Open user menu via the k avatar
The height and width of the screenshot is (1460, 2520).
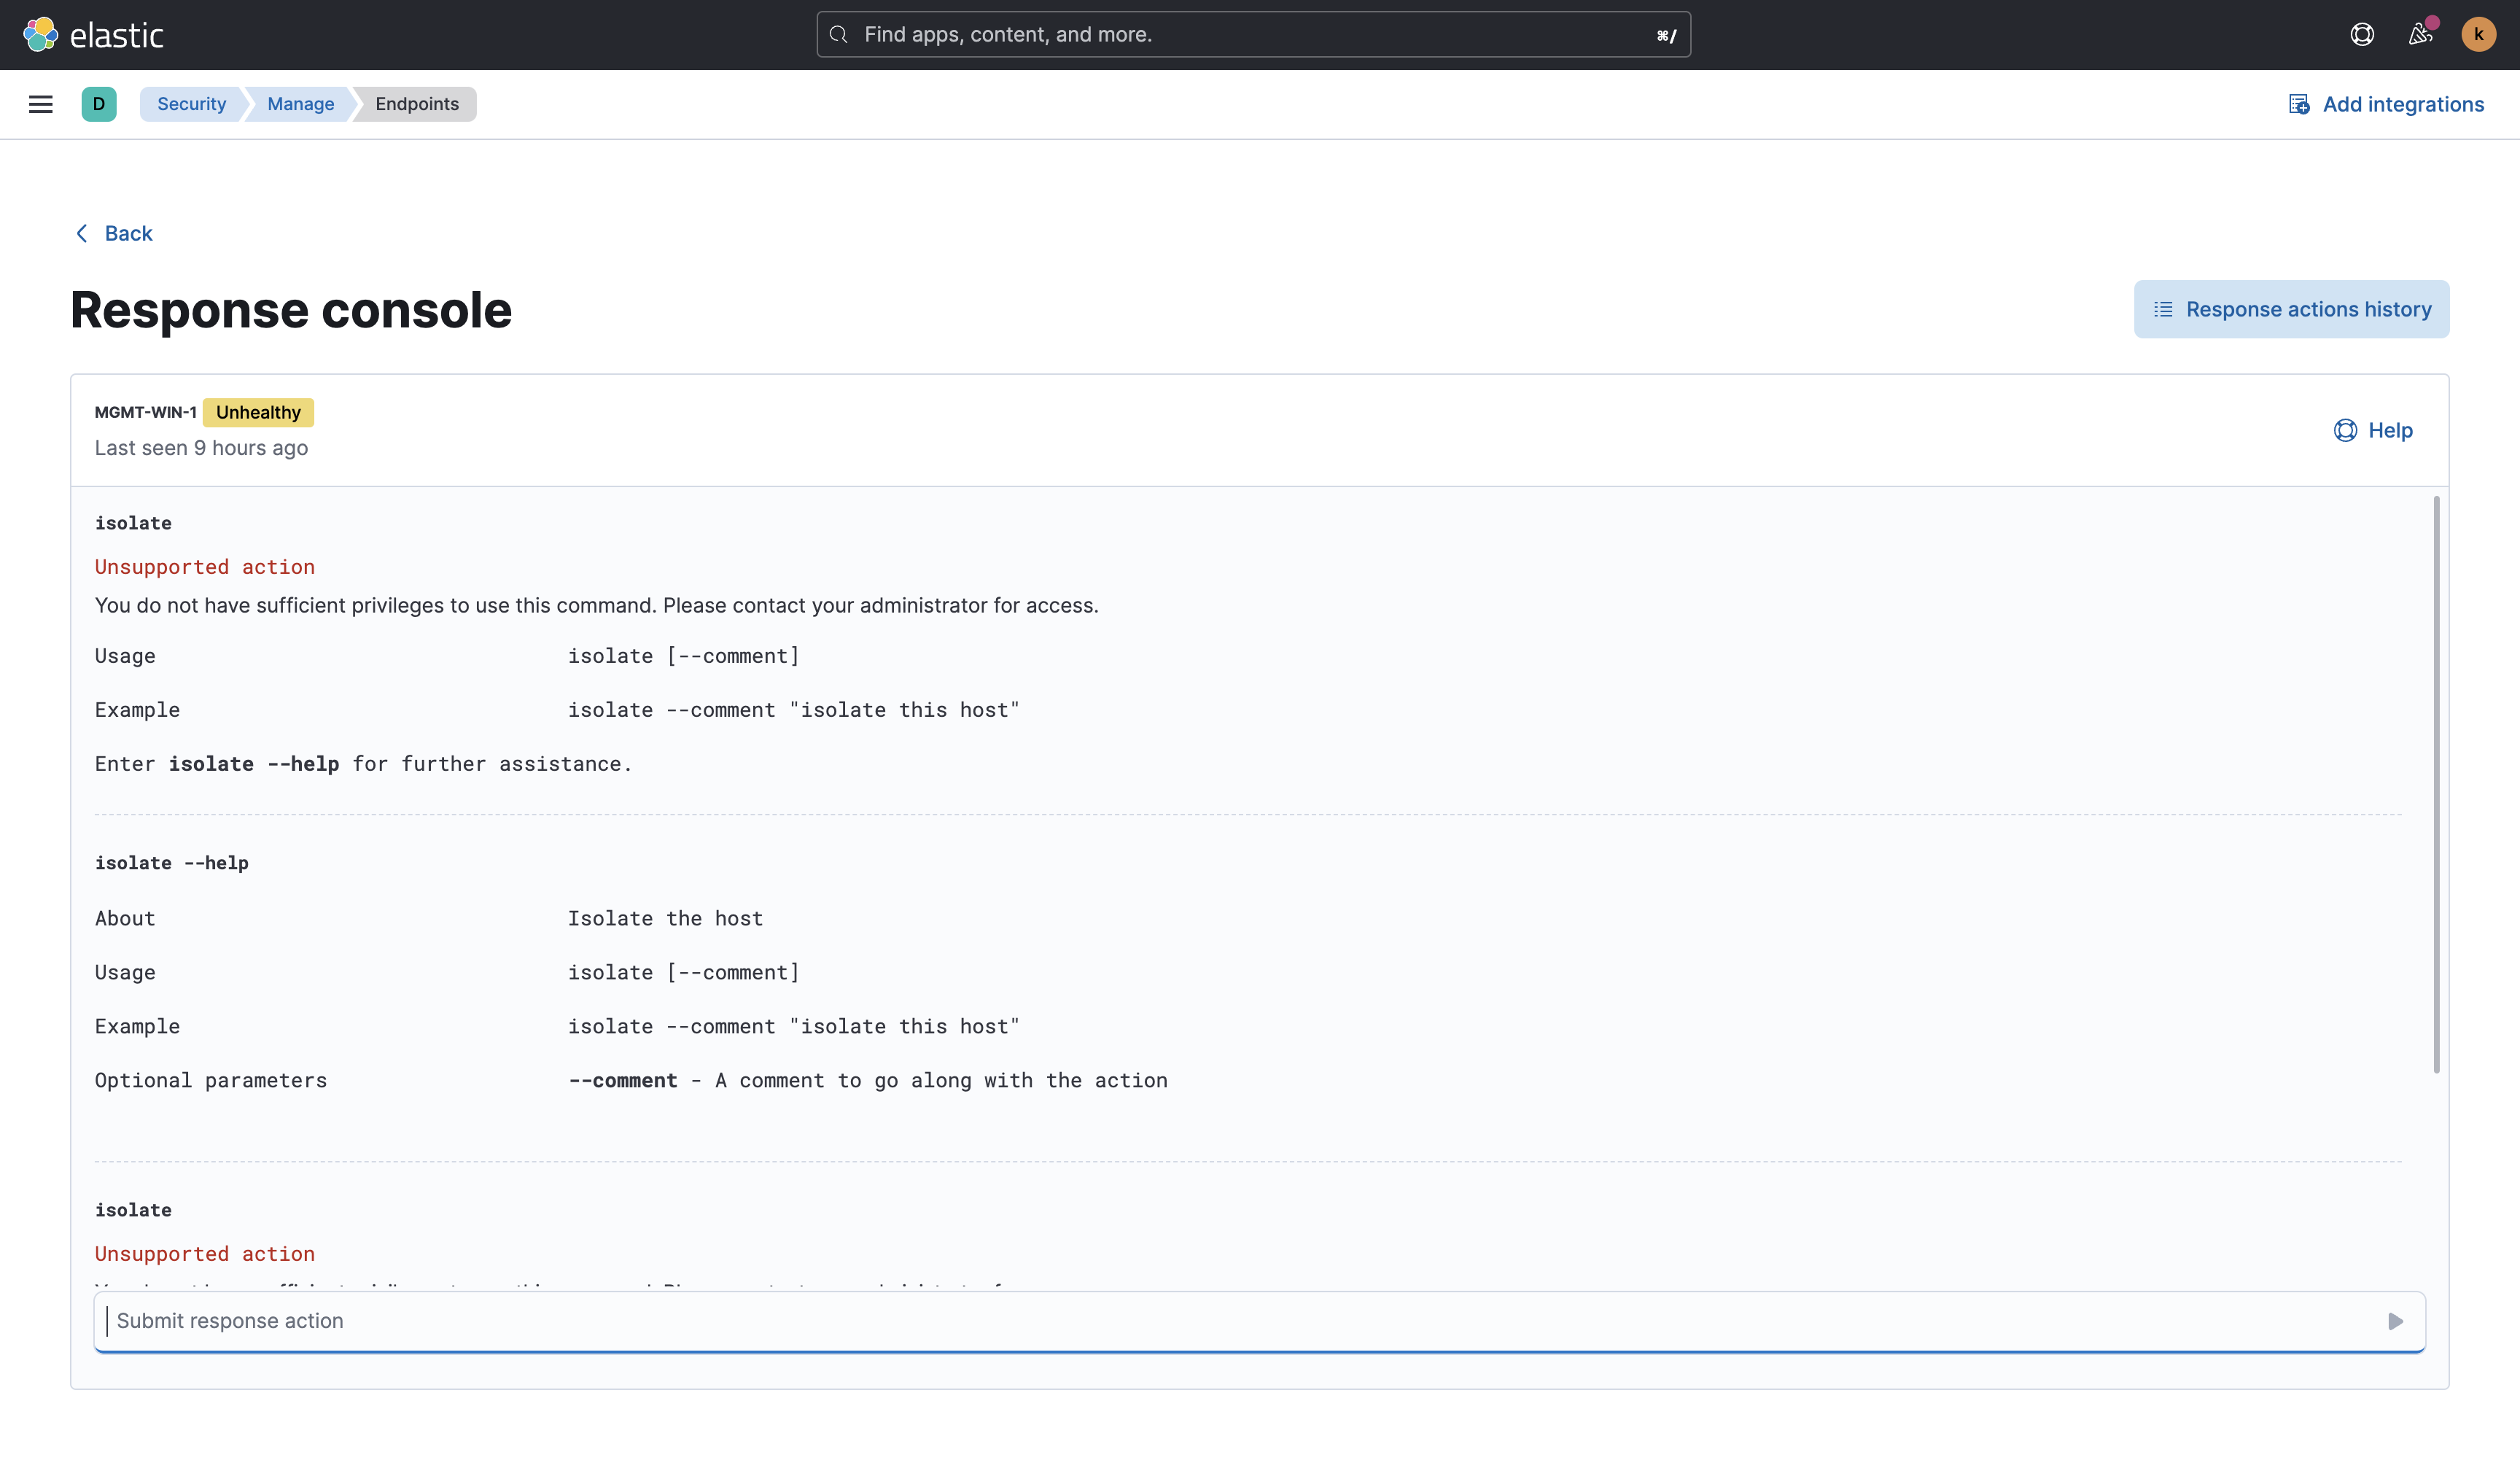[x=2478, y=34]
